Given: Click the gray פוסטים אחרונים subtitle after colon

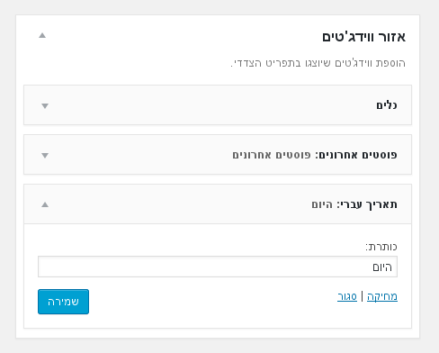Looking at the screenshot, I should click(272, 155).
